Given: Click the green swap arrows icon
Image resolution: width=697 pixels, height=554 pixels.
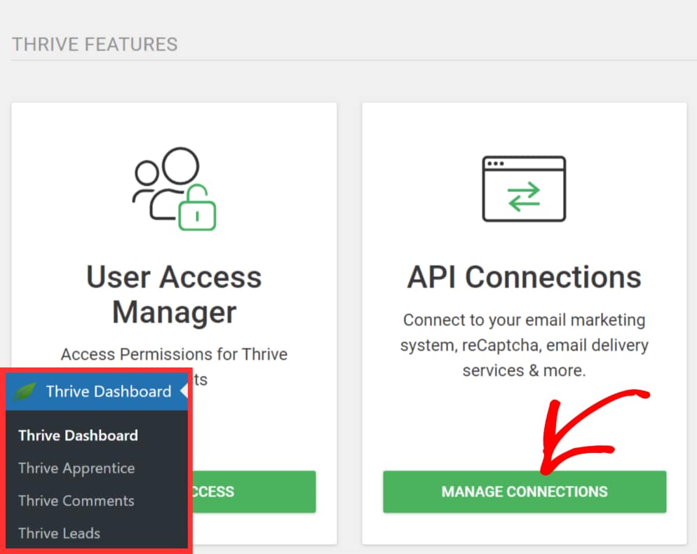Looking at the screenshot, I should click(524, 196).
